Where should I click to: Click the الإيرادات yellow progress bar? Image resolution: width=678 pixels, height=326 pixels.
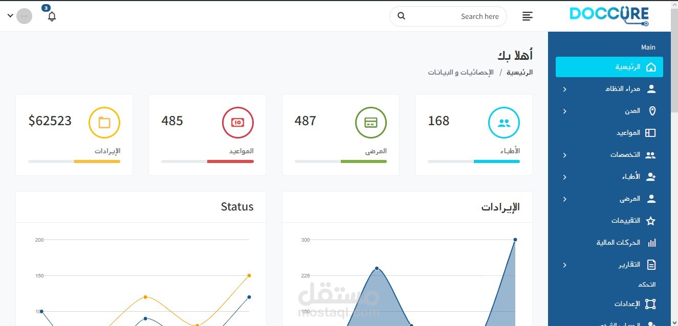(x=97, y=161)
